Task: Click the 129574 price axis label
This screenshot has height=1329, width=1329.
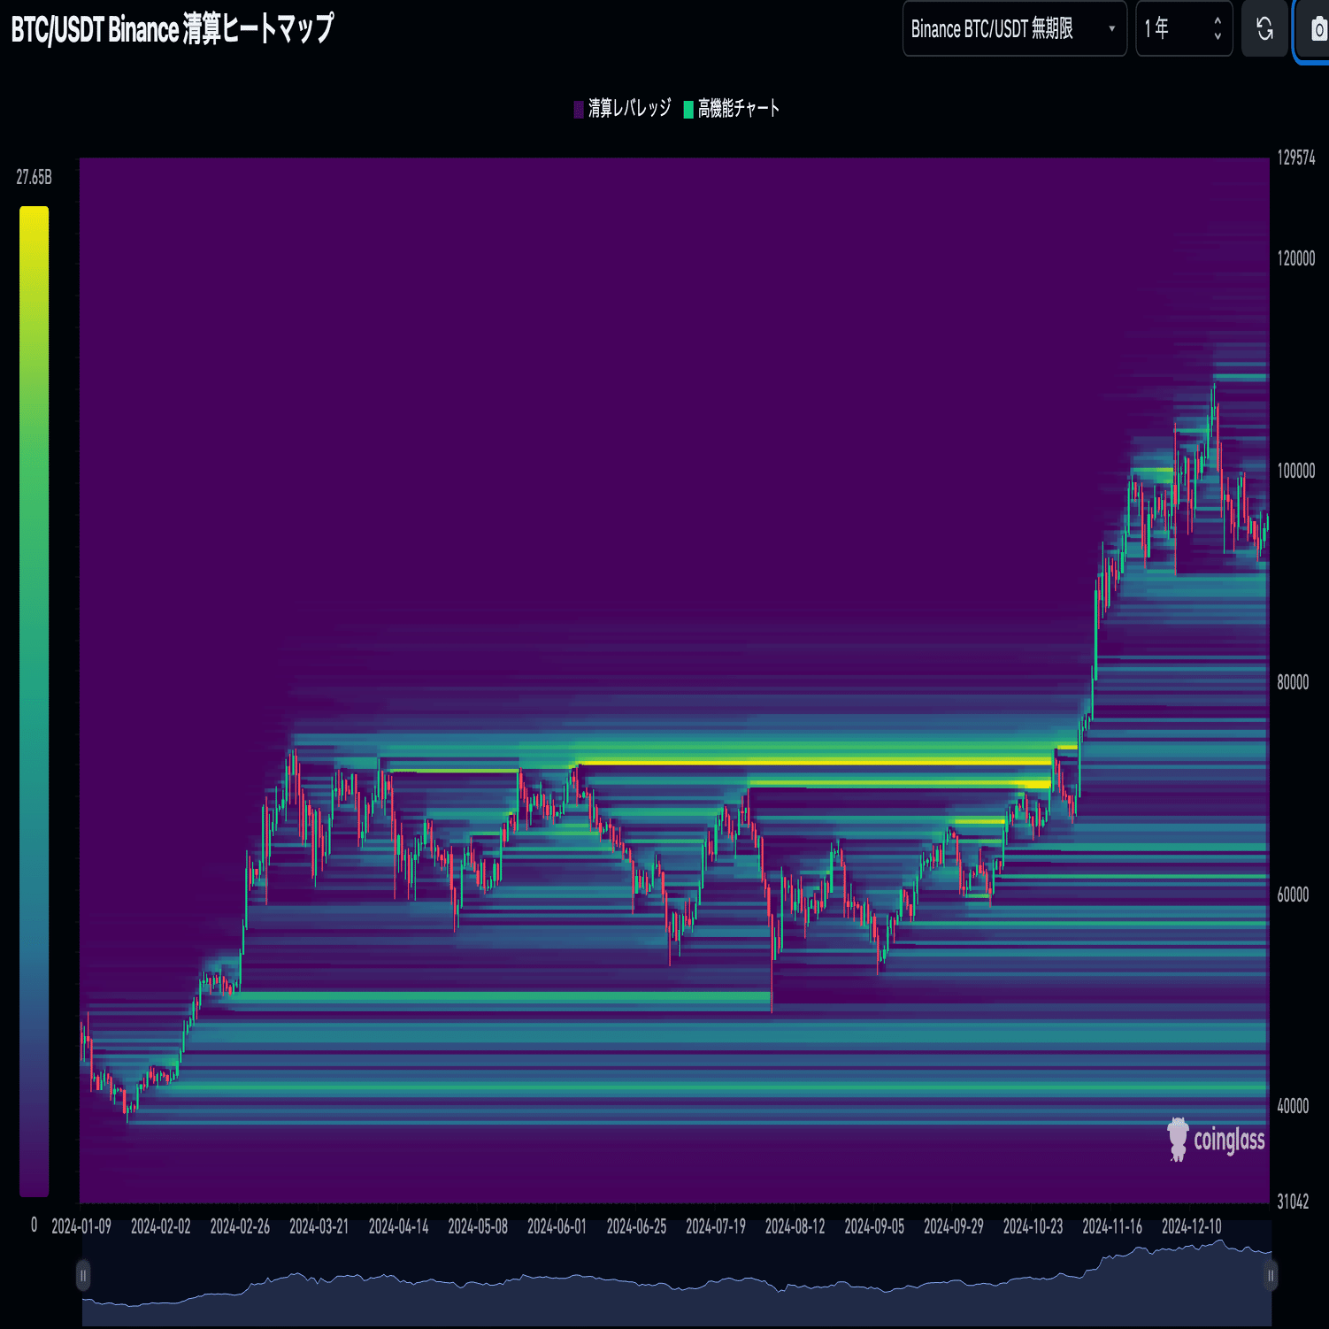Action: pos(1296,158)
